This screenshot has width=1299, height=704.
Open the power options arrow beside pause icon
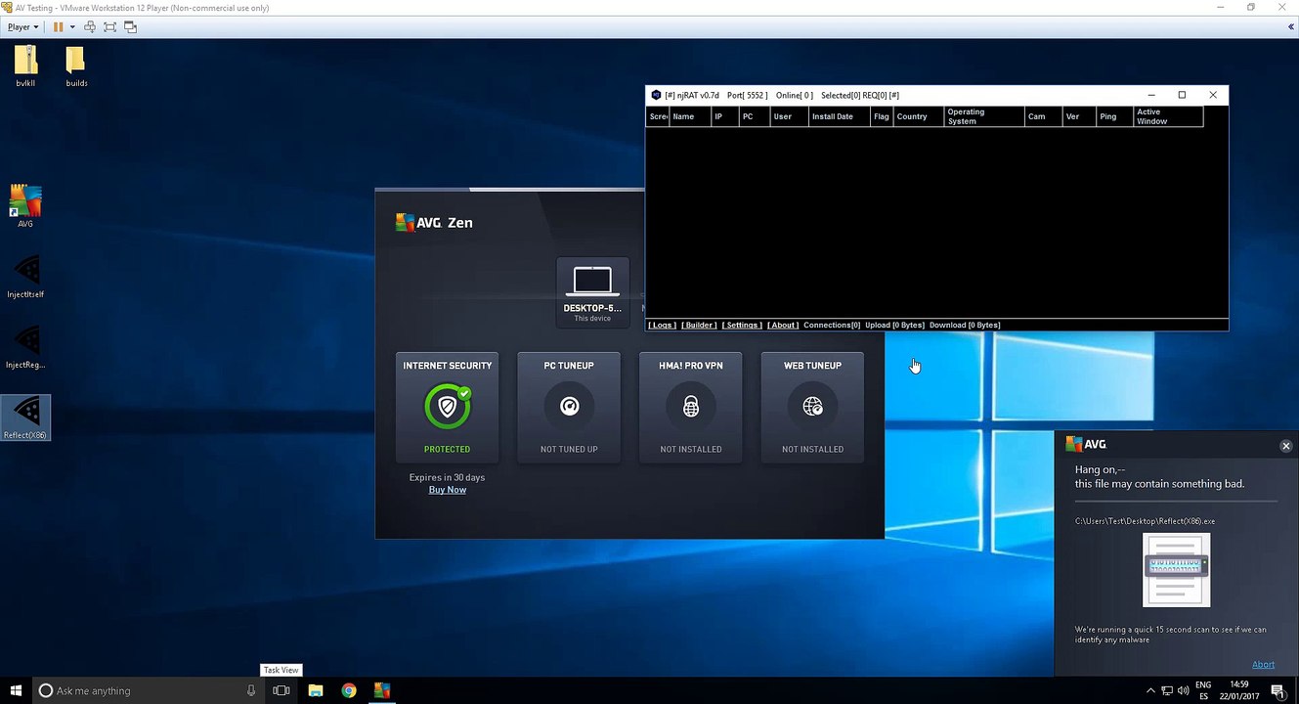coord(71,27)
